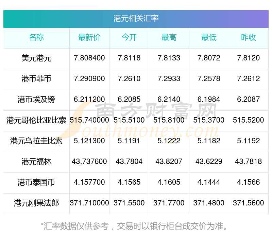Select the 港币埃及镑 row label
Image resolution: width=272 pixels, height=237 pixels.
point(36,99)
